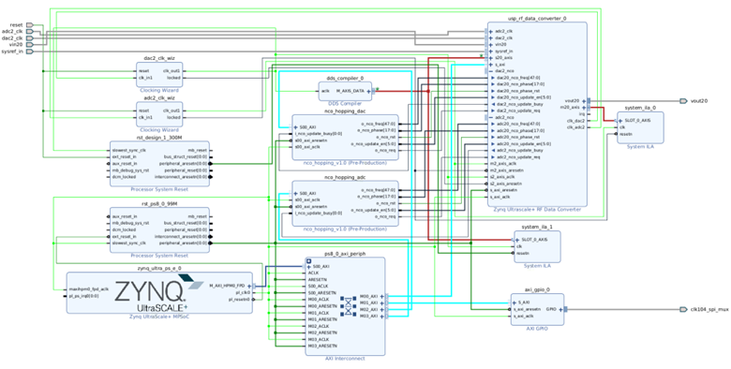Image resolution: width=731 pixels, height=369 pixels.
Task: Expand S_AXI pin on axi_gpio_0
Action: (515, 303)
